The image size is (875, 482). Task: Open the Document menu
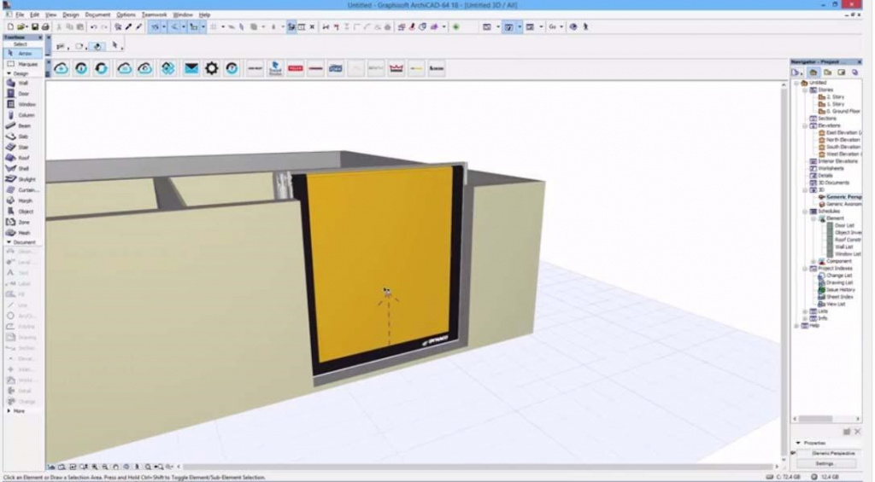tap(97, 15)
